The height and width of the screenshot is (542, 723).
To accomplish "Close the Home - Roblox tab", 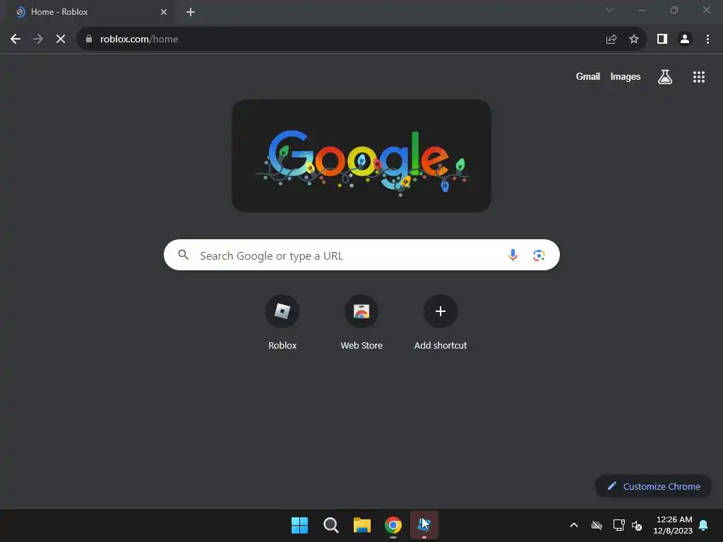I will click(164, 12).
